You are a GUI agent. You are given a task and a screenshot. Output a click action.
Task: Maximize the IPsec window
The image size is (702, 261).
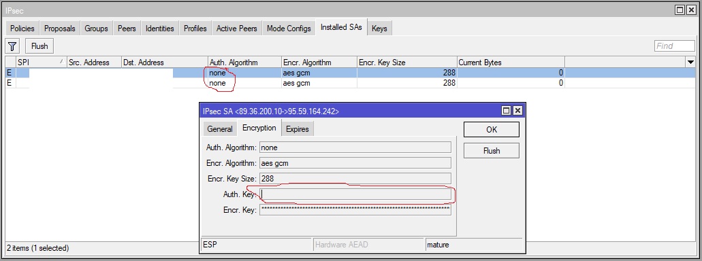click(x=680, y=10)
